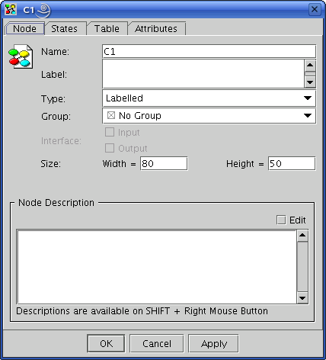
Task: Toggle the Input interface checkbox
Action: (x=110, y=132)
